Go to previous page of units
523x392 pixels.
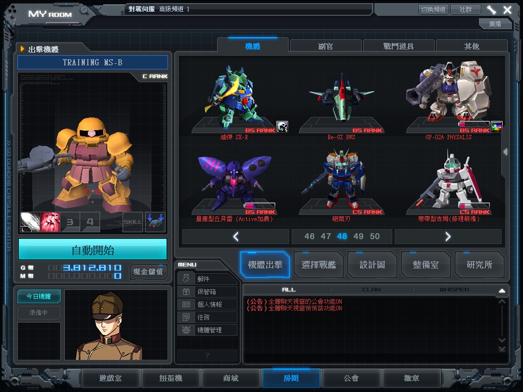(x=236, y=237)
